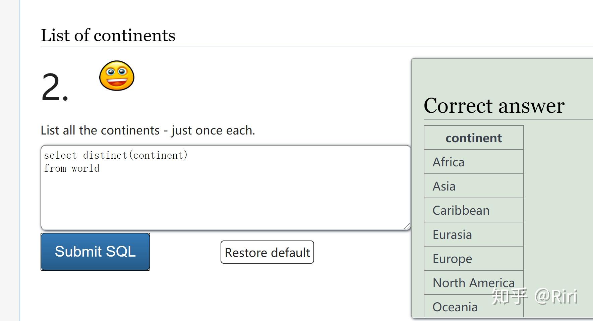Click the 'List of continents' heading

(108, 36)
